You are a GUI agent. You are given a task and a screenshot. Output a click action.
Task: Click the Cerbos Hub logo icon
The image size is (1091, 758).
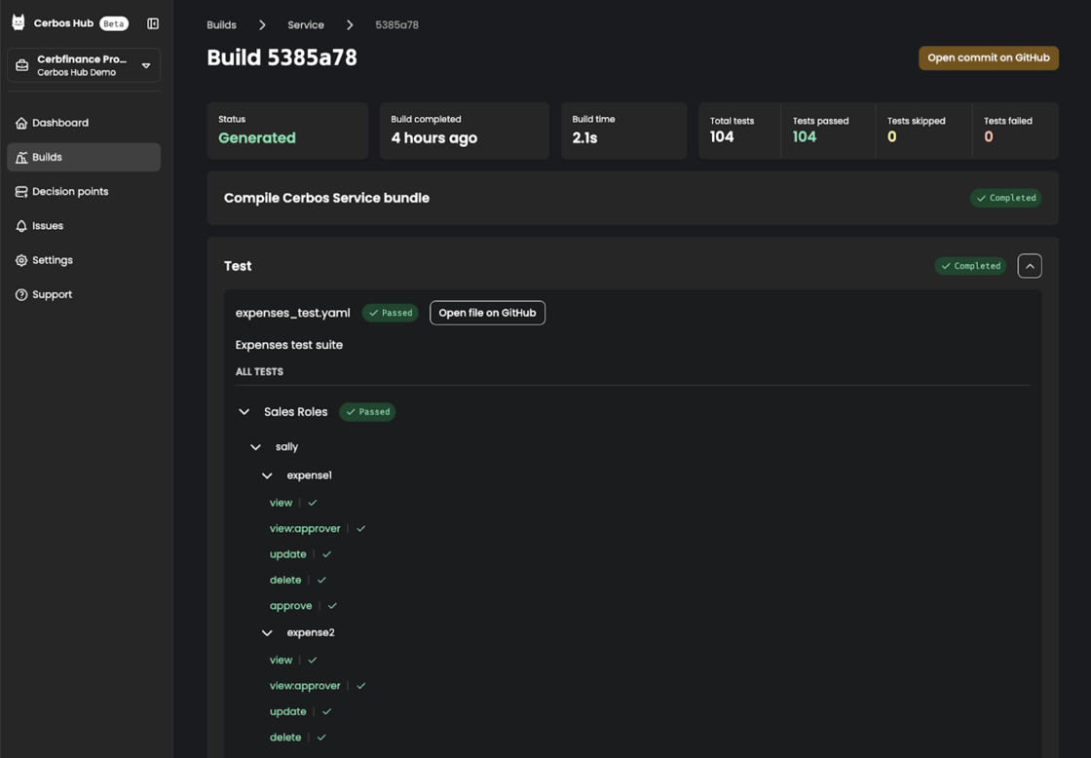[x=19, y=23]
